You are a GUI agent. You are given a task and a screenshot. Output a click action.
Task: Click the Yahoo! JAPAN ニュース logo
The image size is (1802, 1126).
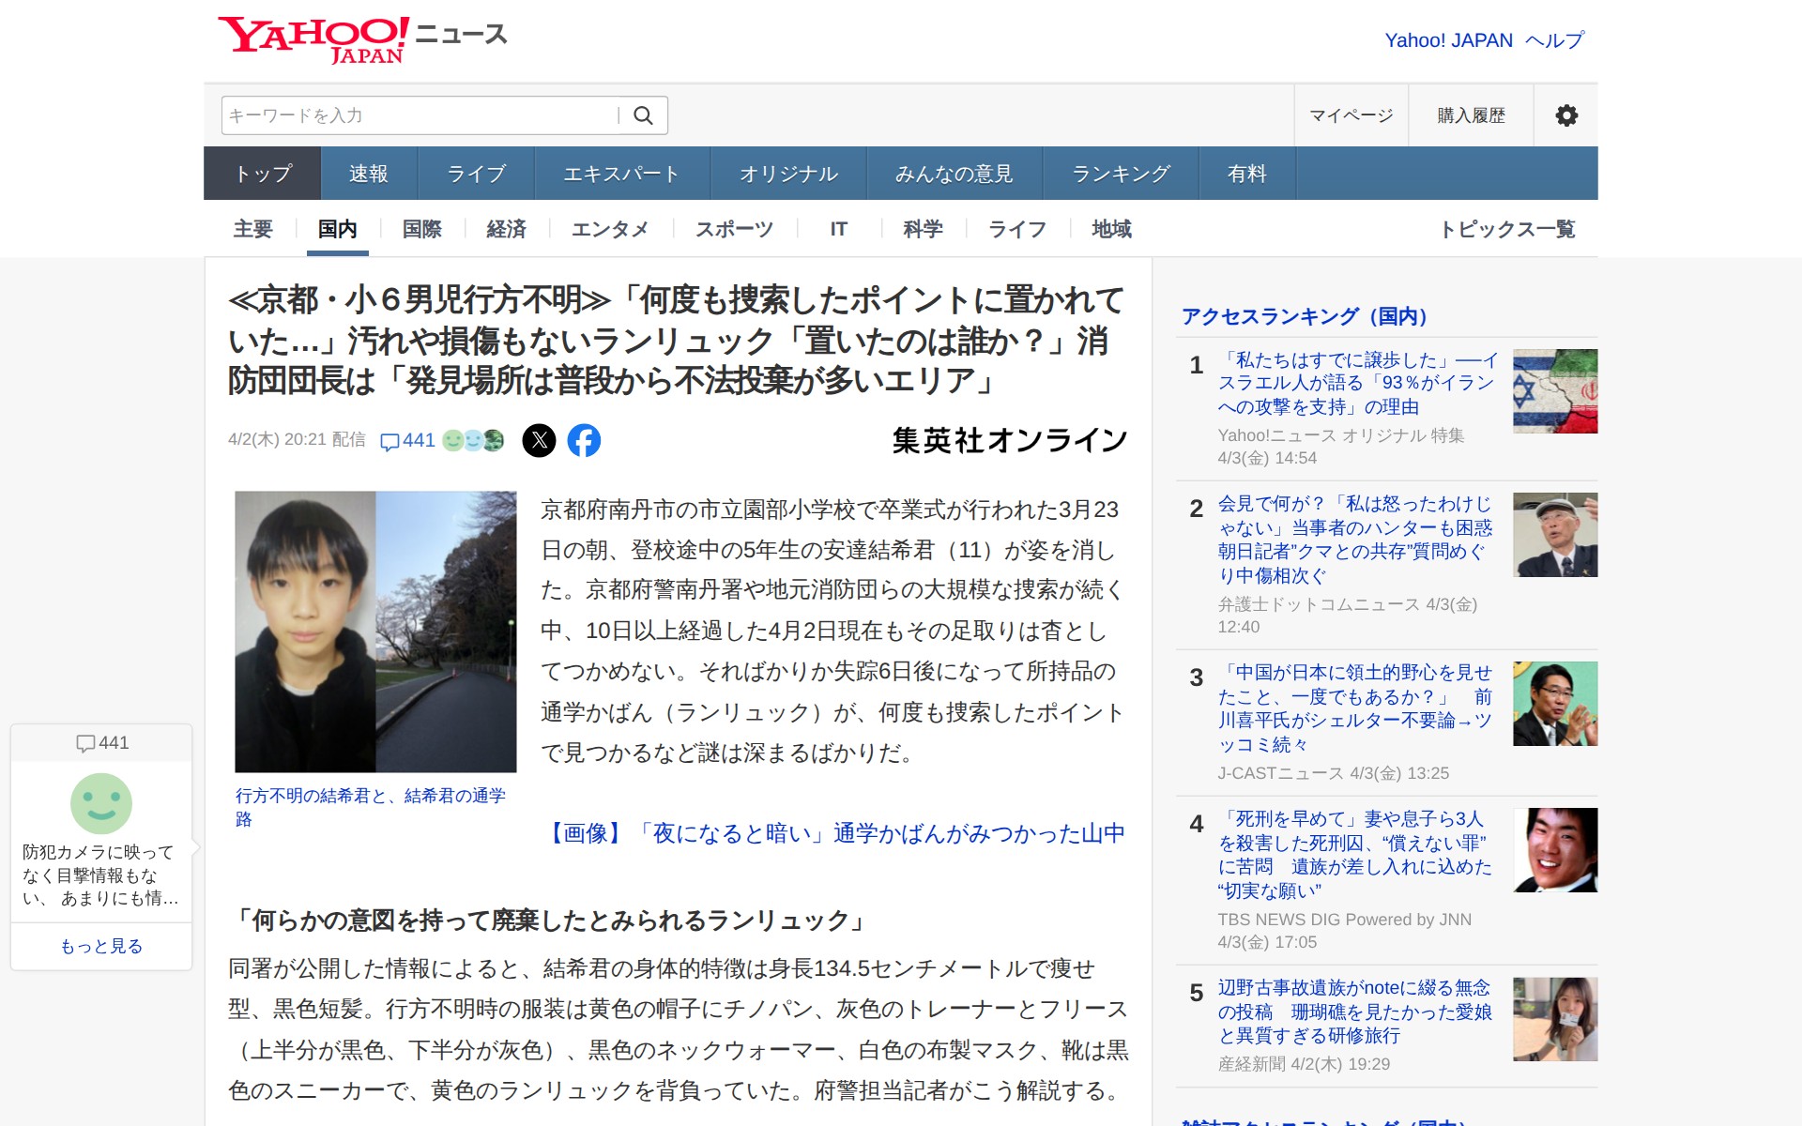pos(362,39)
